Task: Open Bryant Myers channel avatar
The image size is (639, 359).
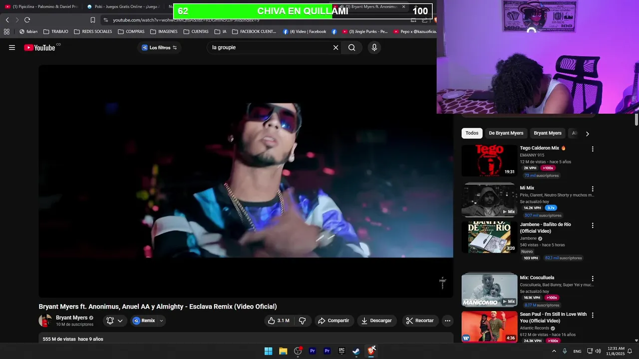Action: (45, 321)
